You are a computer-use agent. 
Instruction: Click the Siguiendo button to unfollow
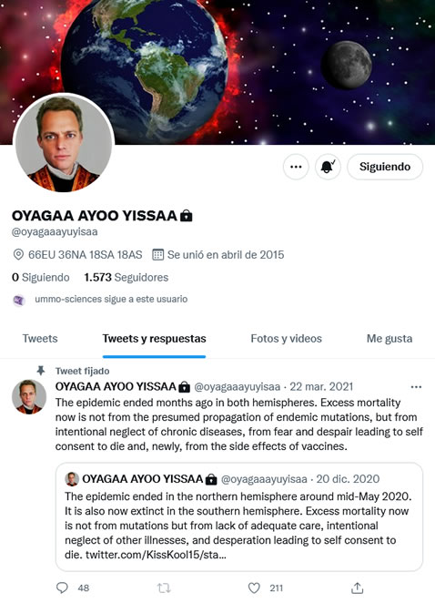pyautogui.click(x=385, y=167)
